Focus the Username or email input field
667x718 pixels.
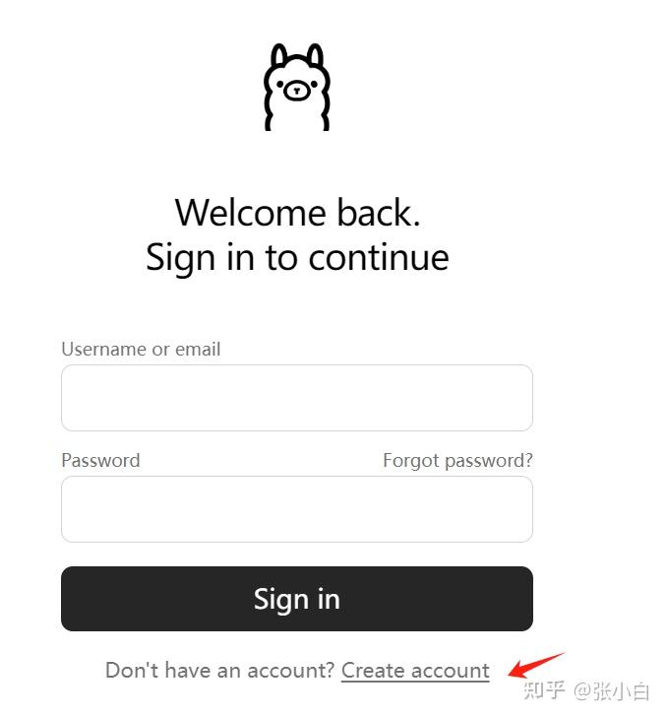(297, 398)
